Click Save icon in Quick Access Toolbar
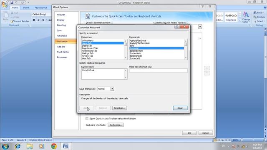The width and height of the screenshot is (267, 150). coord(12,2)
